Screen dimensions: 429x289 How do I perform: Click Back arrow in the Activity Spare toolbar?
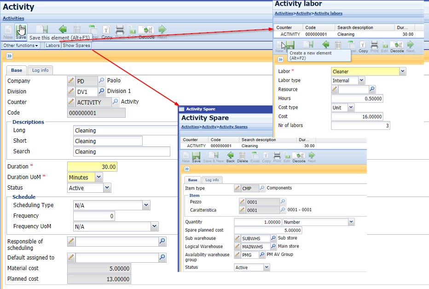click(x=230, y=157)
